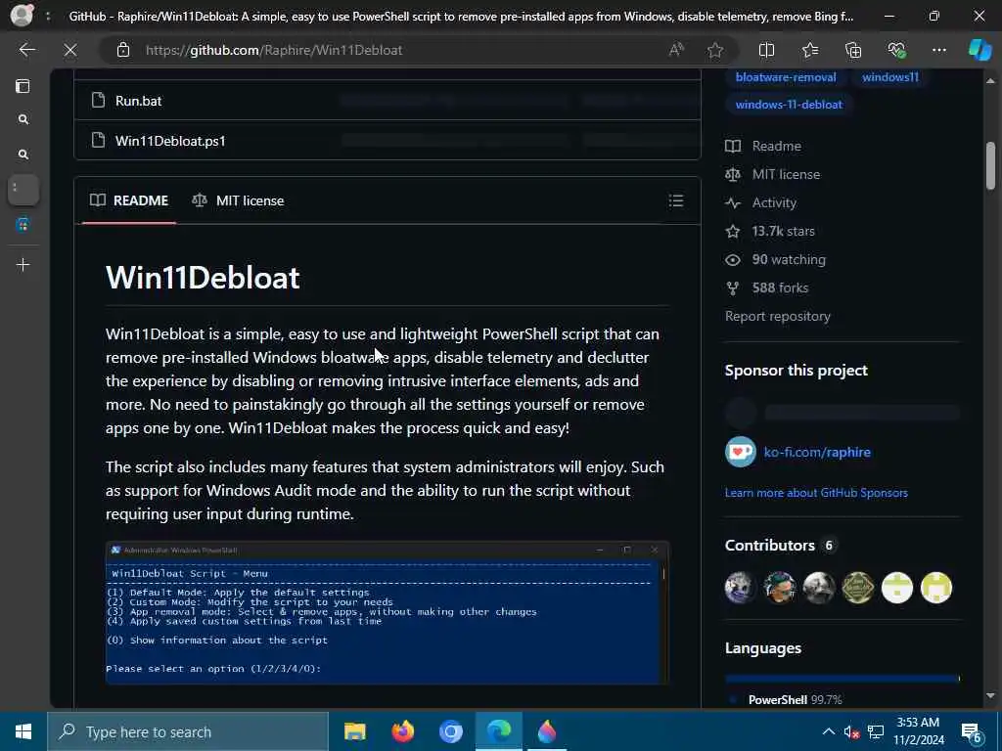Open the Collections icon
1002x751 pixels.
[x=853, y=50]
